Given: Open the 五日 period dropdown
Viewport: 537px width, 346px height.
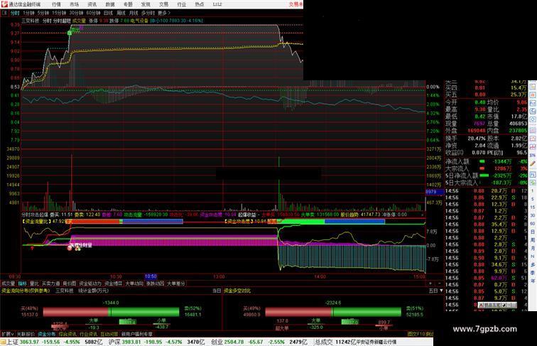Looking at the screenshot, I should pyautogui.click(x=436, y=291).
